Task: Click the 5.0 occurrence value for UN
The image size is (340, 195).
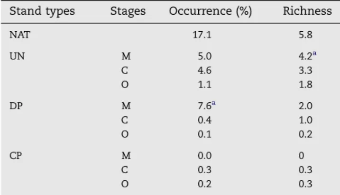Action: [204, 56]
